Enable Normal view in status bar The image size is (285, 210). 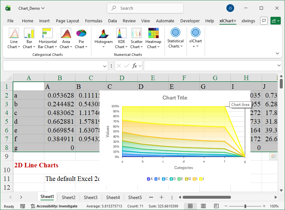[x=190, y=206]
